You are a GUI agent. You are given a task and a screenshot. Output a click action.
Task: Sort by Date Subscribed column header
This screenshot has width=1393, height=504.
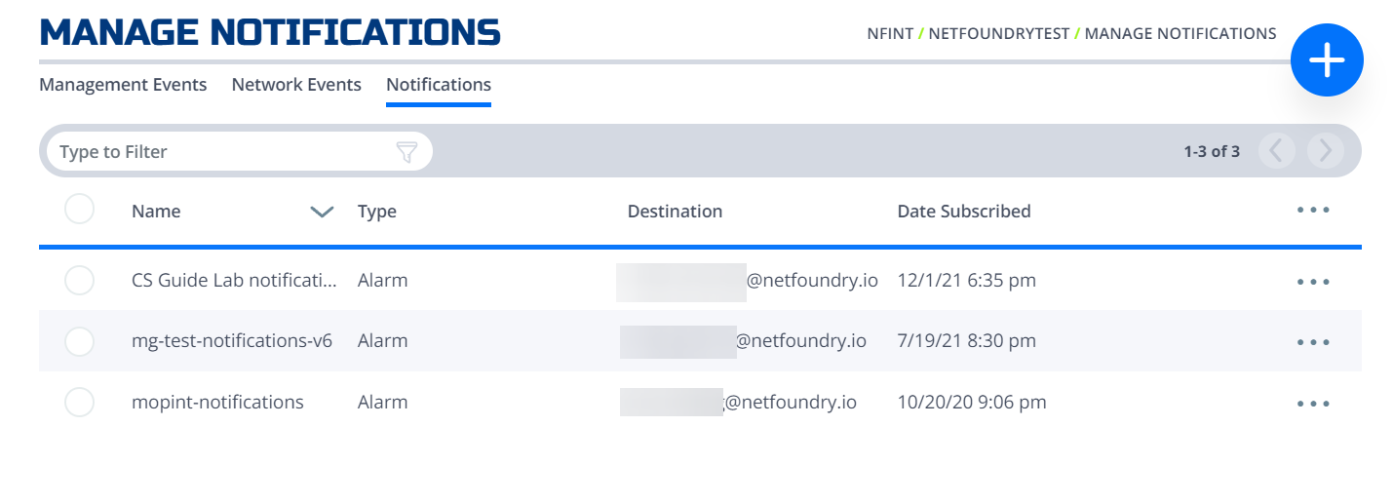tap(964, 211)
